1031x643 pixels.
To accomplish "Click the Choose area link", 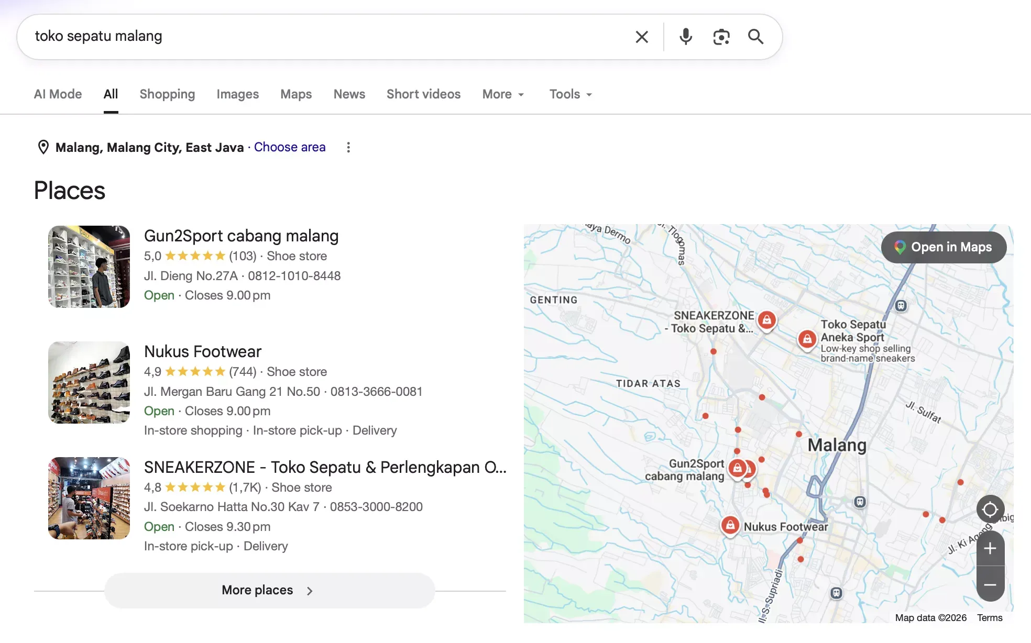I will (290, 147).
